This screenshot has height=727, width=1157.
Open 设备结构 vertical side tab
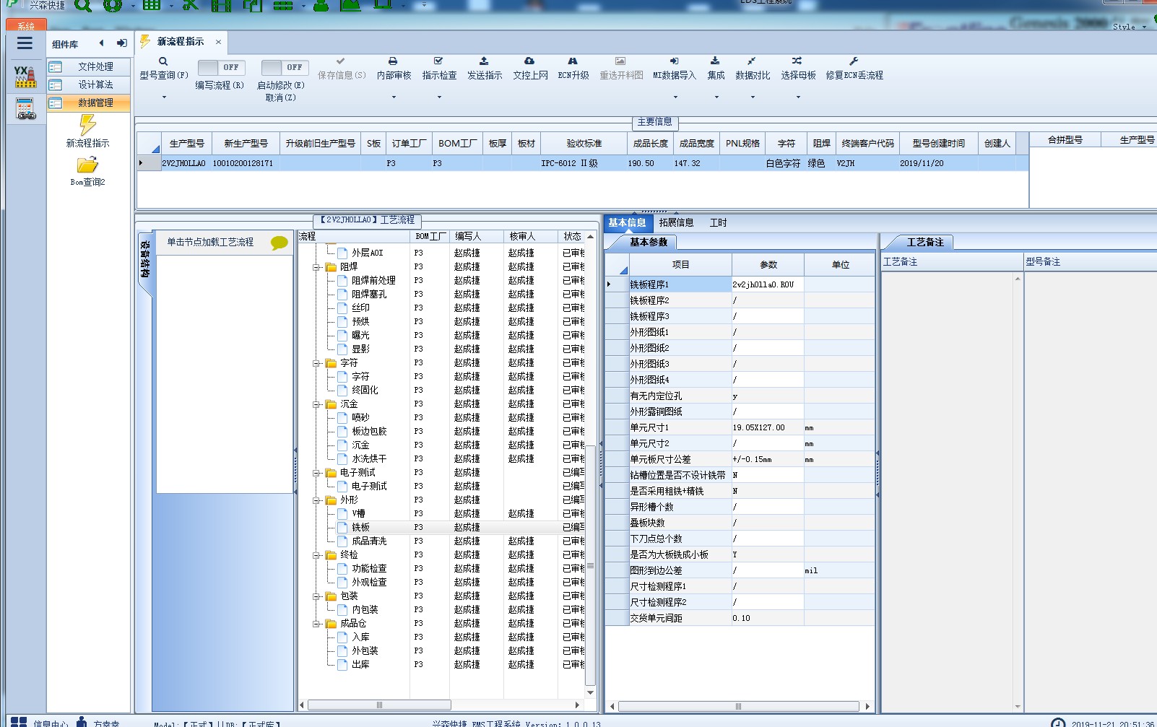(x=145, y=260)
